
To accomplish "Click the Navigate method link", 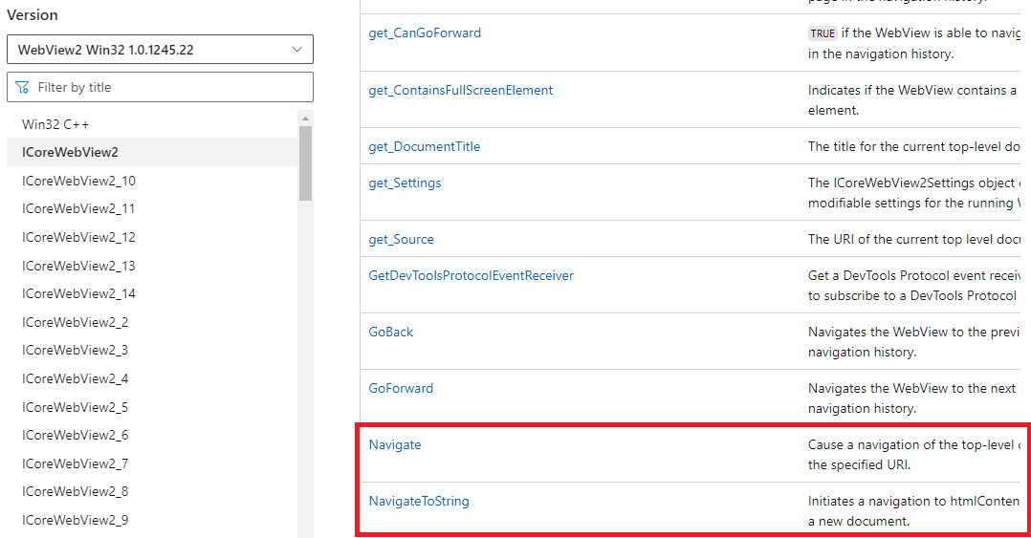I will tap(394, 444).
